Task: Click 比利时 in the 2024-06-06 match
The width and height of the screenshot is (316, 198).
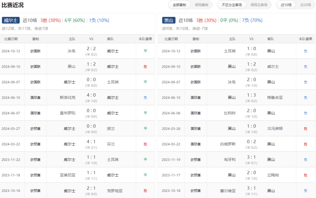Action: click(x=230, y=113)
